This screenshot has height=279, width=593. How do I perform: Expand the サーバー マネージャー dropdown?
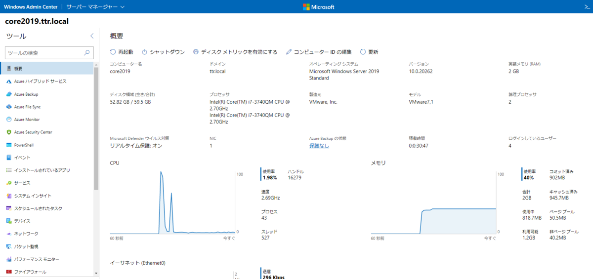(95, 7)
